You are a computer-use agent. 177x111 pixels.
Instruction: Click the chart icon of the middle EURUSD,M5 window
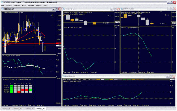[64, 9]
